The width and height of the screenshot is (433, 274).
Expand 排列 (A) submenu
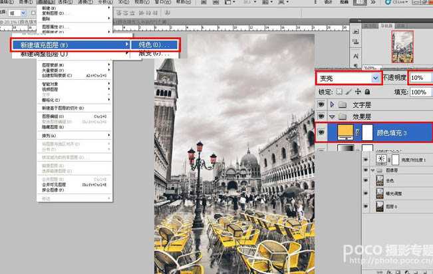[x=75, y=136]
